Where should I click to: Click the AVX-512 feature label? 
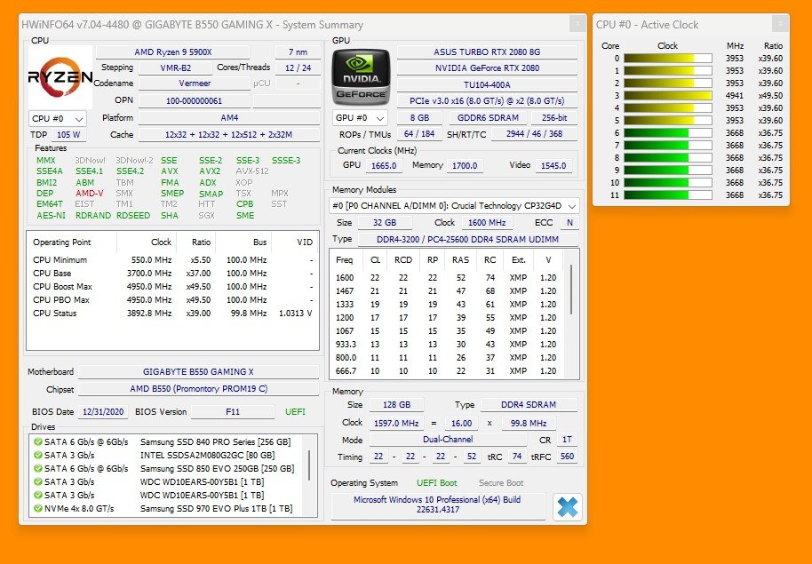(252, 171)
